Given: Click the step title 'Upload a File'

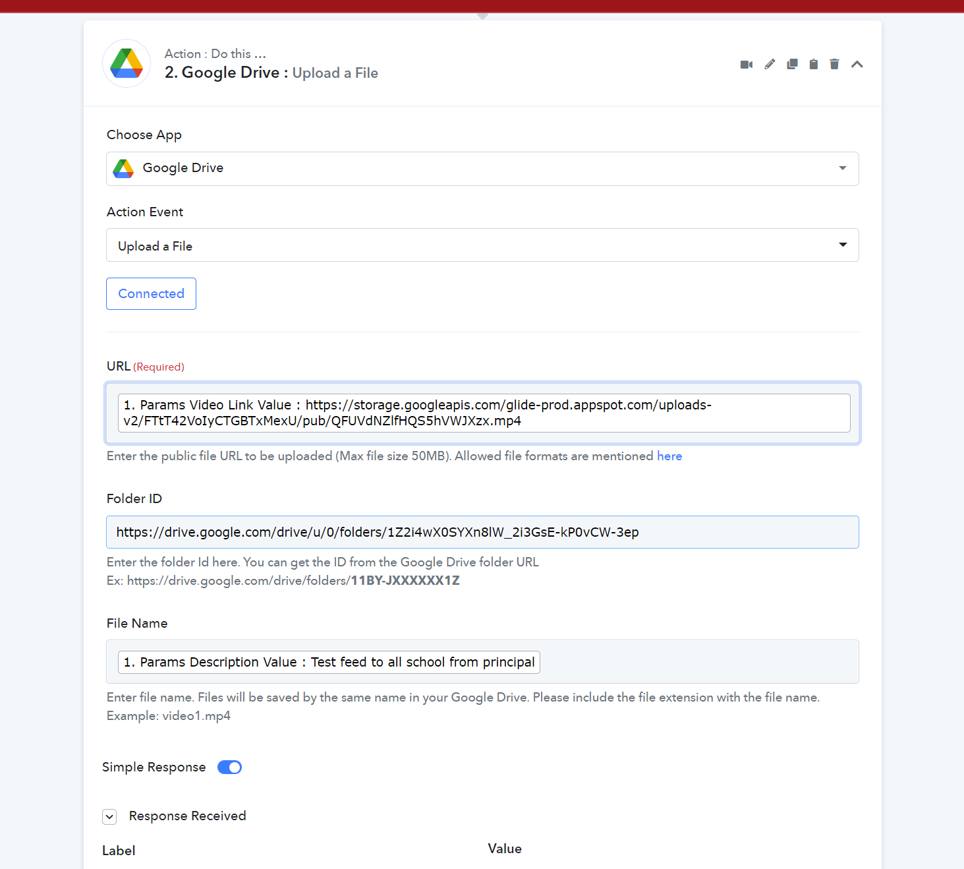Looking at the screenshot, I should pyautogui.click(x=335, y=73).
